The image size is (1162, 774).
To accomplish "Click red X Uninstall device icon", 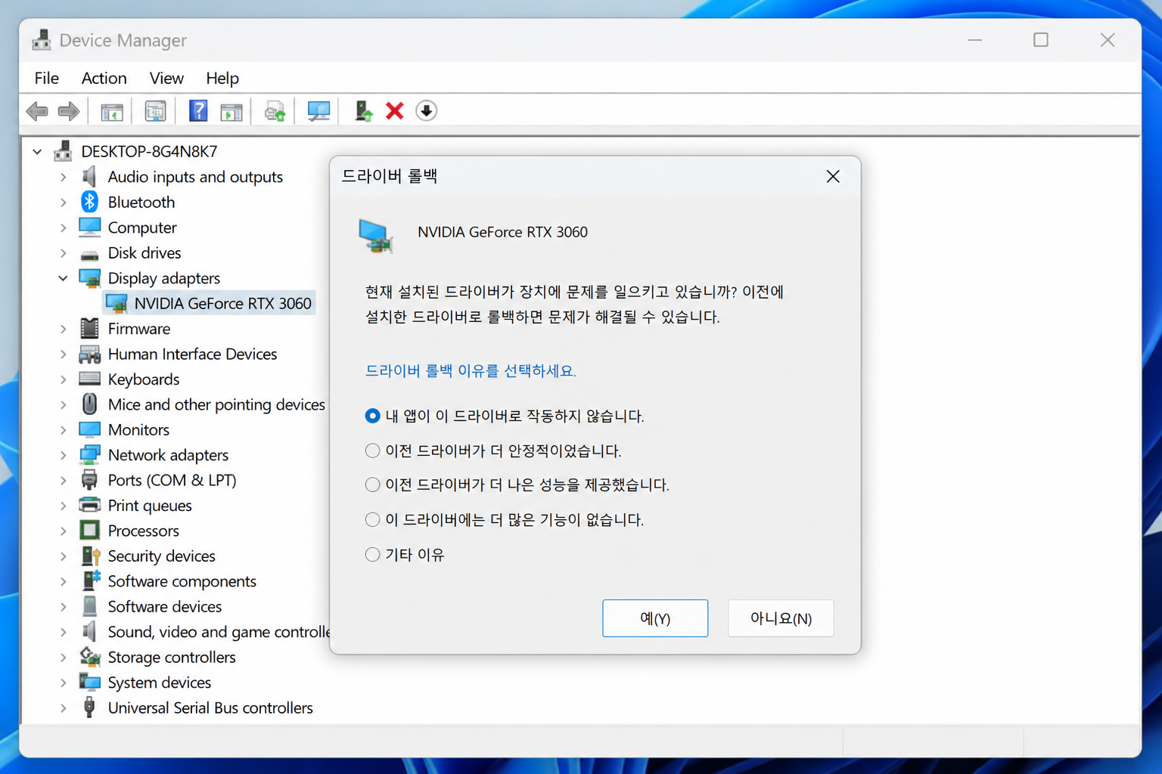I will (x=395, y=111).
